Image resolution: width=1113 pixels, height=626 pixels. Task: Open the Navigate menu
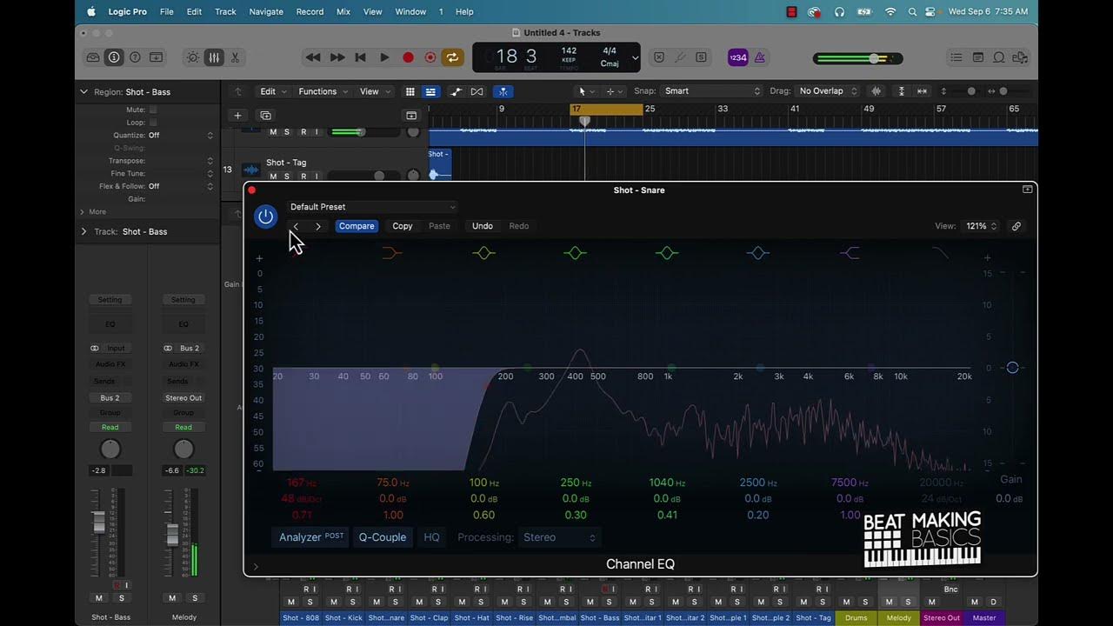pos(266,11)
